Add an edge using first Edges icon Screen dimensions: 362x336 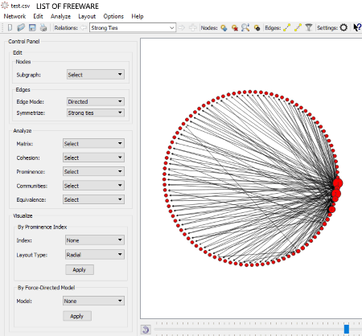(x=286, y=27)
